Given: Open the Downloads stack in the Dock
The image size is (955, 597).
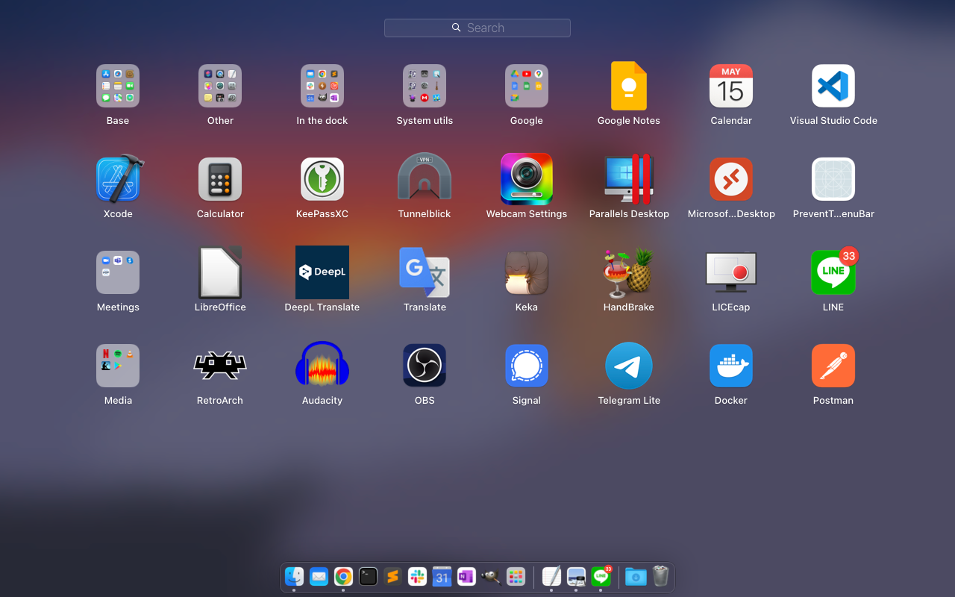Looking at the screenshot, I should click(x=636, y=576).
